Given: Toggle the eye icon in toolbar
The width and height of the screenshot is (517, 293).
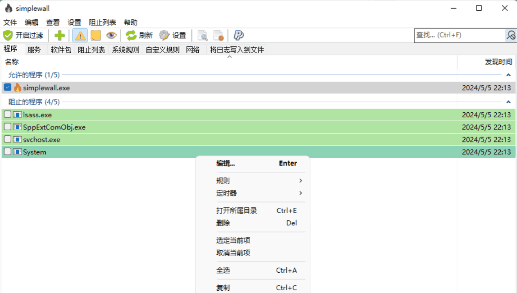Looking at the screenshot, I should point(111,35).
